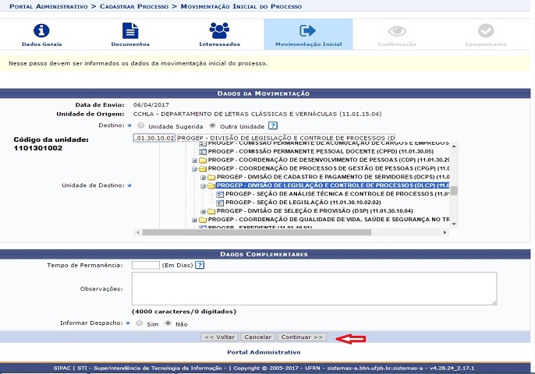Expand Coordenação de Desenvolvimento de Pessoas node
The image size is (535, 374).
click(x=194, y=160)
